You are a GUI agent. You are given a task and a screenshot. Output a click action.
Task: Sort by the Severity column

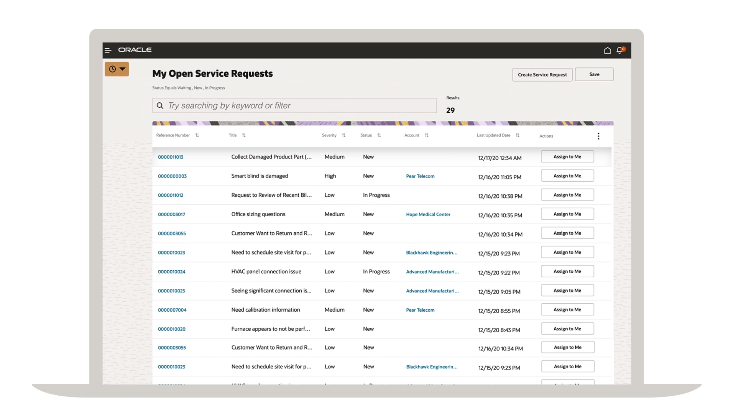[x=343, y=135]
